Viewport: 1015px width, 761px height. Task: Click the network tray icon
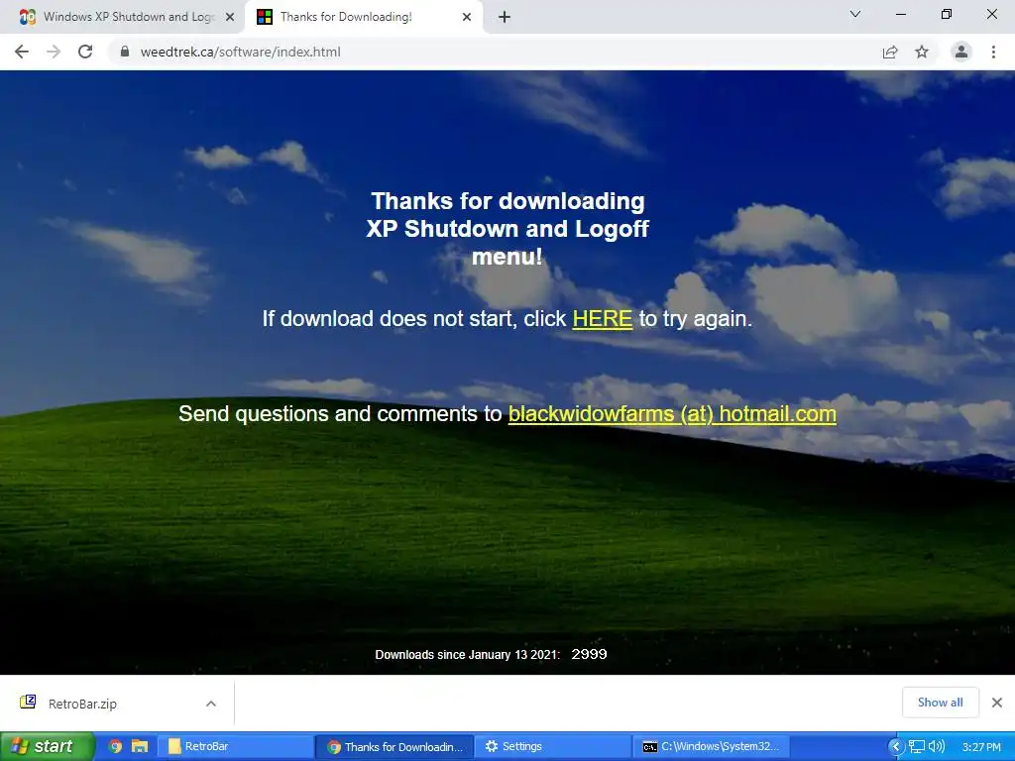917,746
